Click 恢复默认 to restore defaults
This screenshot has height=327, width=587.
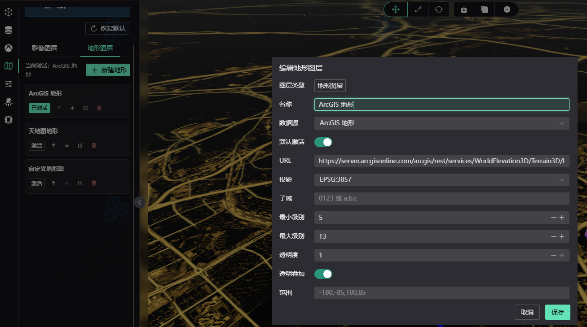point(108,28)
